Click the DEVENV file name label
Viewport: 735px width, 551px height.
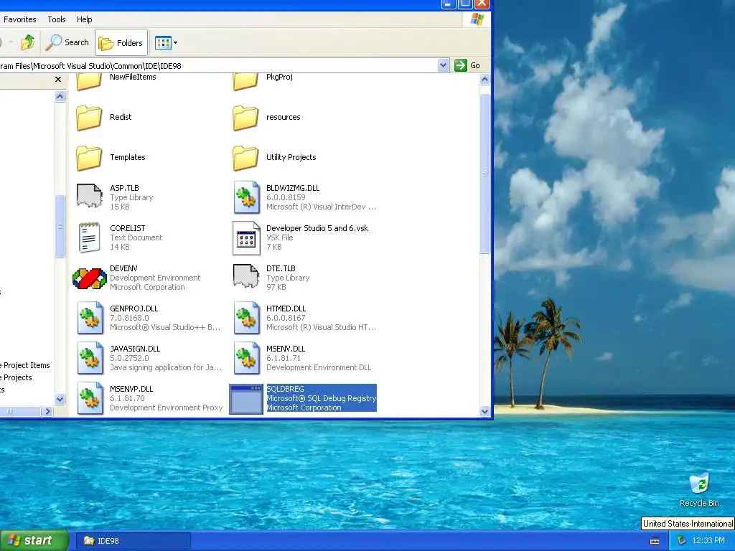[x=123, y=268]
